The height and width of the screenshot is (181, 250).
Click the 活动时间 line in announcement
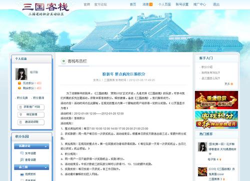tap(92, 113)
